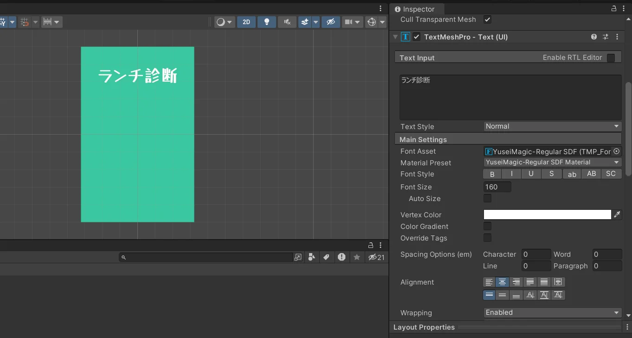This screenshot has height=338, width=632.
Task: Disable the TextMeshPro - Text (UI) component checkbox
Action: [417, 37]
